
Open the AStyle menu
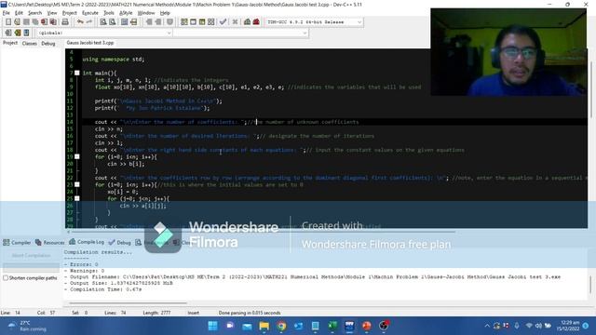point(126,13)
